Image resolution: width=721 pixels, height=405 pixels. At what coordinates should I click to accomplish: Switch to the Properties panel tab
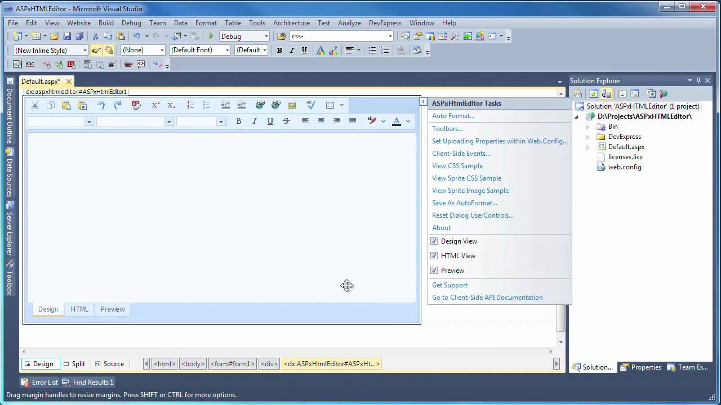click(x=641, y=367)
